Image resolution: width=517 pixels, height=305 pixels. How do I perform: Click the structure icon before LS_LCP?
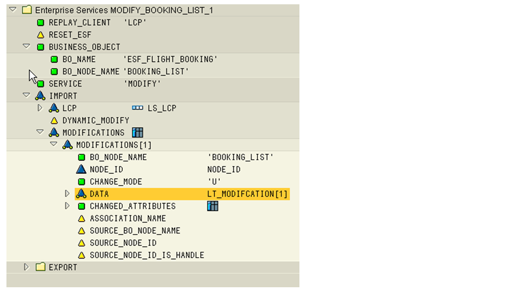[x=137, y=108]
